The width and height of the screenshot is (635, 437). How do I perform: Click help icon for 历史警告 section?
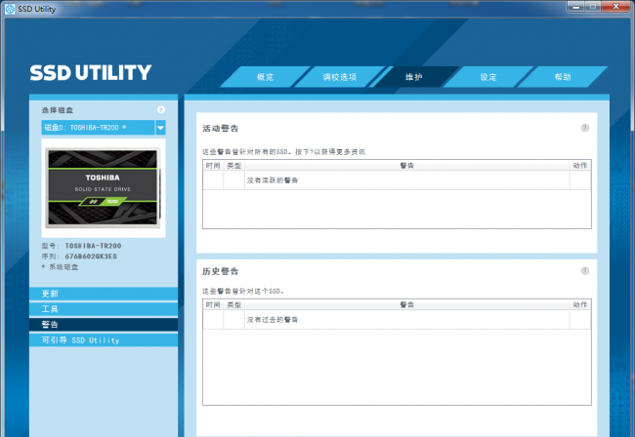click(585, 271)
